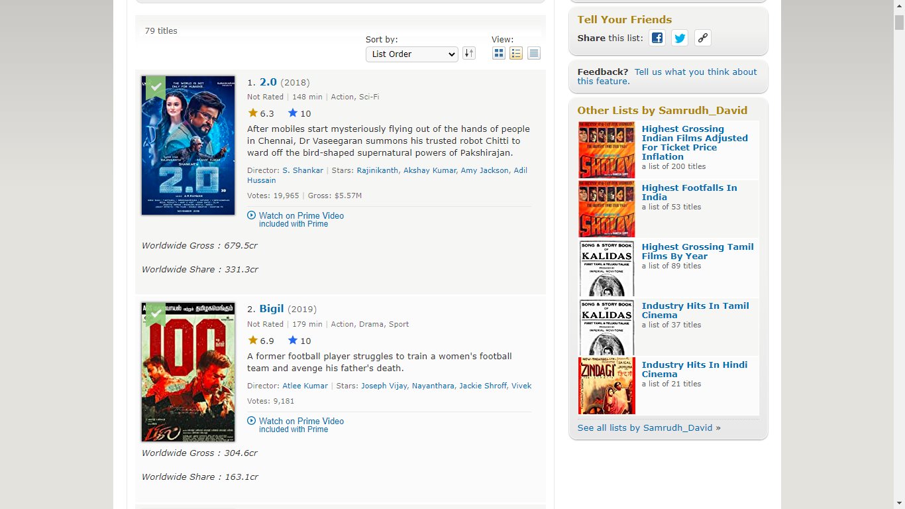Open Sholay thumbnail for Adjusted Inflation list

[x=606, y=150]
